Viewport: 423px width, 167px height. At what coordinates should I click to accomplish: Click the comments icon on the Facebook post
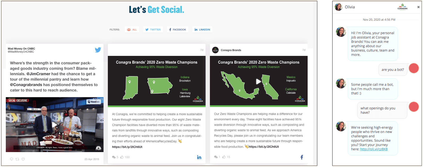[215, 157]
